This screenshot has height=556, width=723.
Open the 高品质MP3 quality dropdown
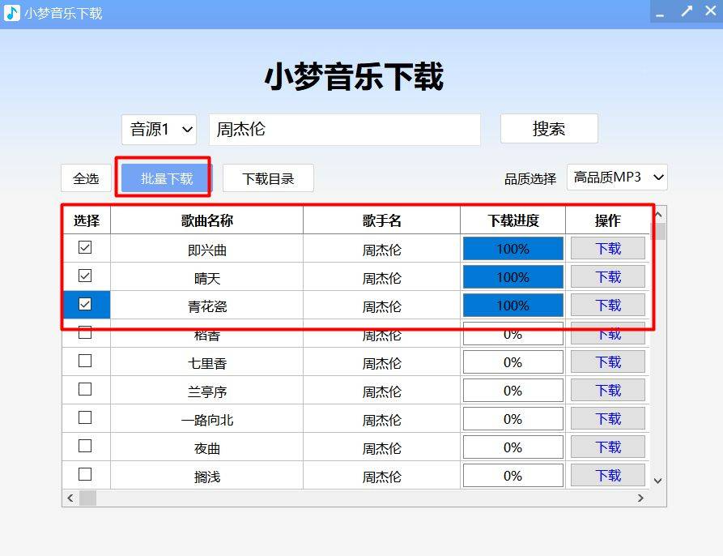(x=617, y=177)
